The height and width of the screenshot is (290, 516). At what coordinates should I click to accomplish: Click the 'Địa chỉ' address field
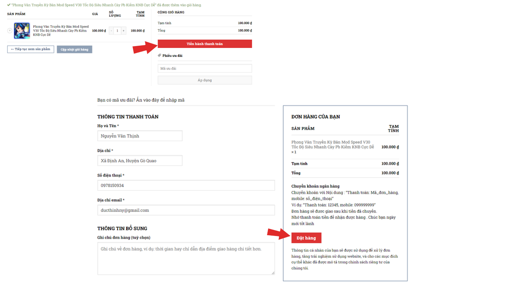point(140,160)
